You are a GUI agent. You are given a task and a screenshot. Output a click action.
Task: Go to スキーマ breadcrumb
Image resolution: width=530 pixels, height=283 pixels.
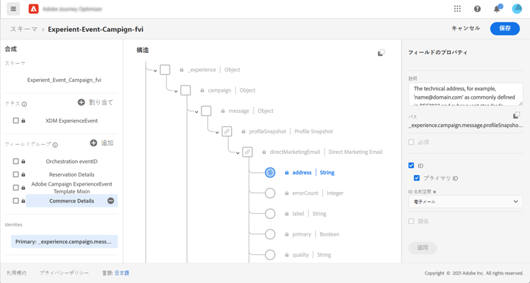tap(24, 30)
